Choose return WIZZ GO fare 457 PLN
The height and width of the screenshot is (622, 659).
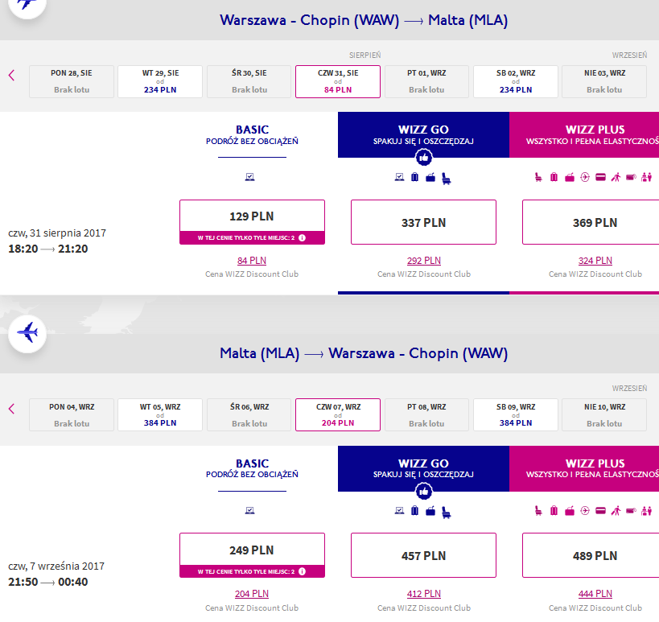[x=423, y=555]
